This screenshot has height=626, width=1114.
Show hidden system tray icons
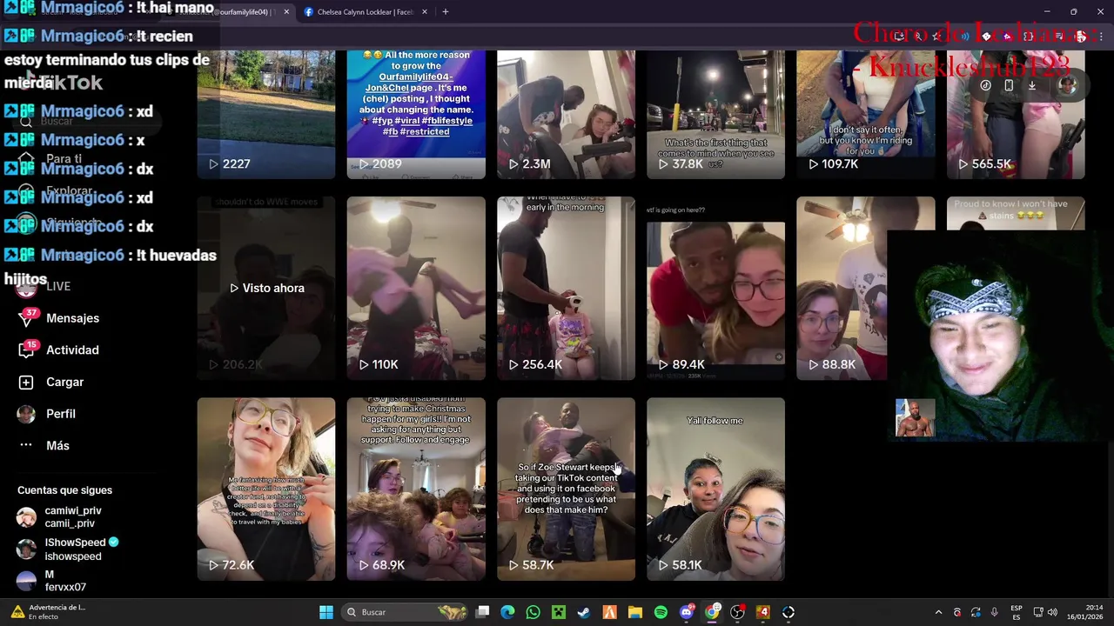(x=938, y=612)
